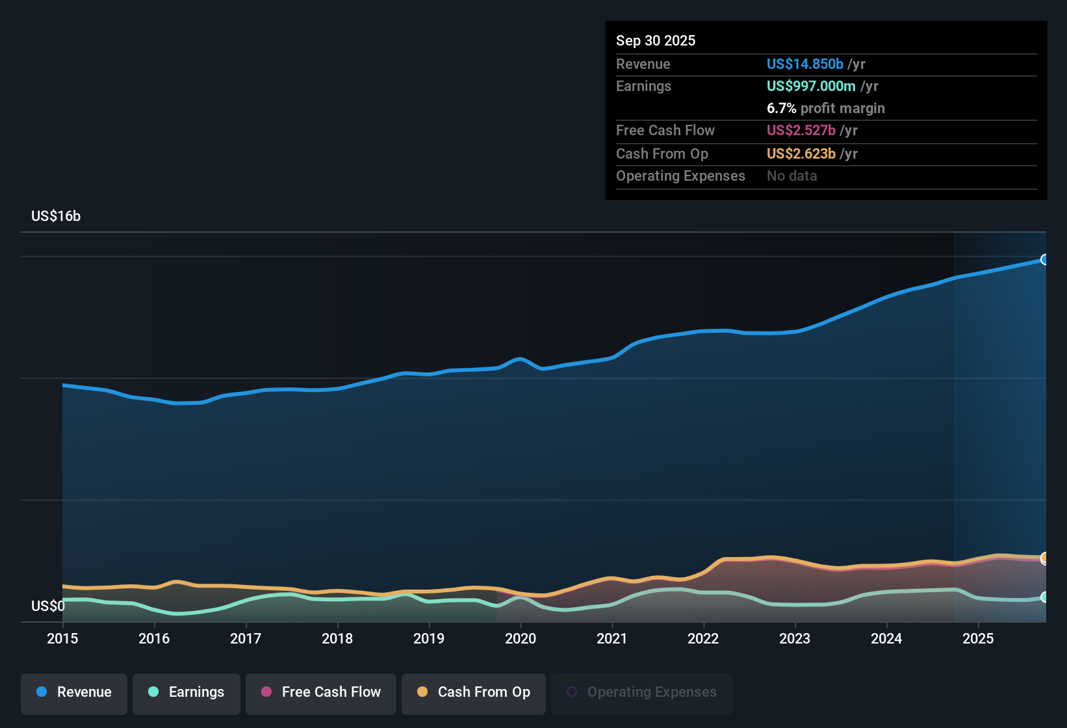Select the Revenue endpoint marker on the chart

coord(1045,259)
